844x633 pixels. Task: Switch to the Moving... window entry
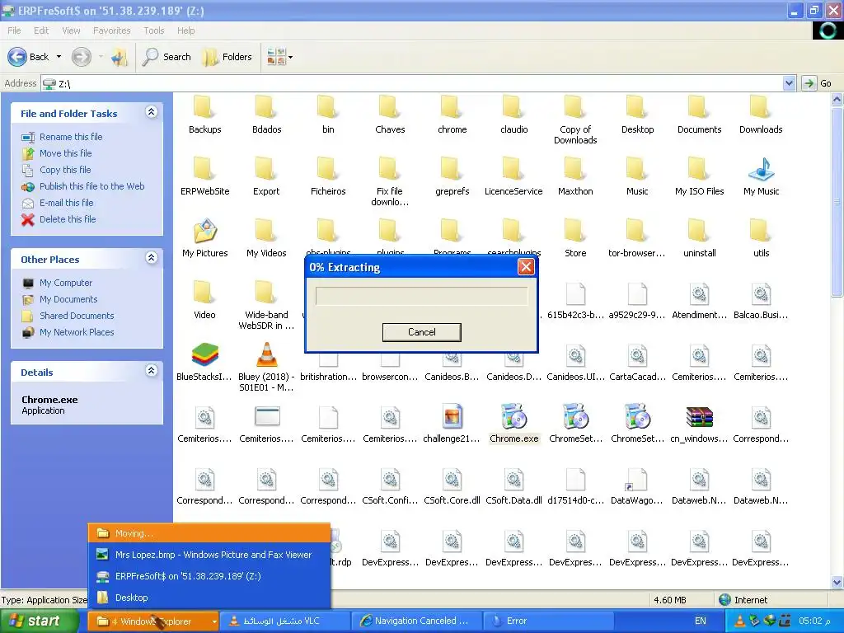pyautogui.click(x=209, y=533)
